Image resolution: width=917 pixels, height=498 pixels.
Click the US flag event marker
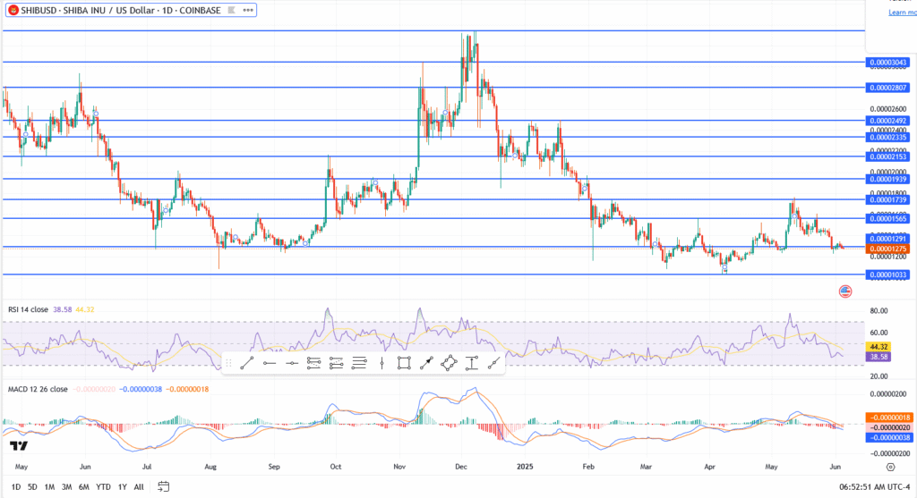click(844, 291)
